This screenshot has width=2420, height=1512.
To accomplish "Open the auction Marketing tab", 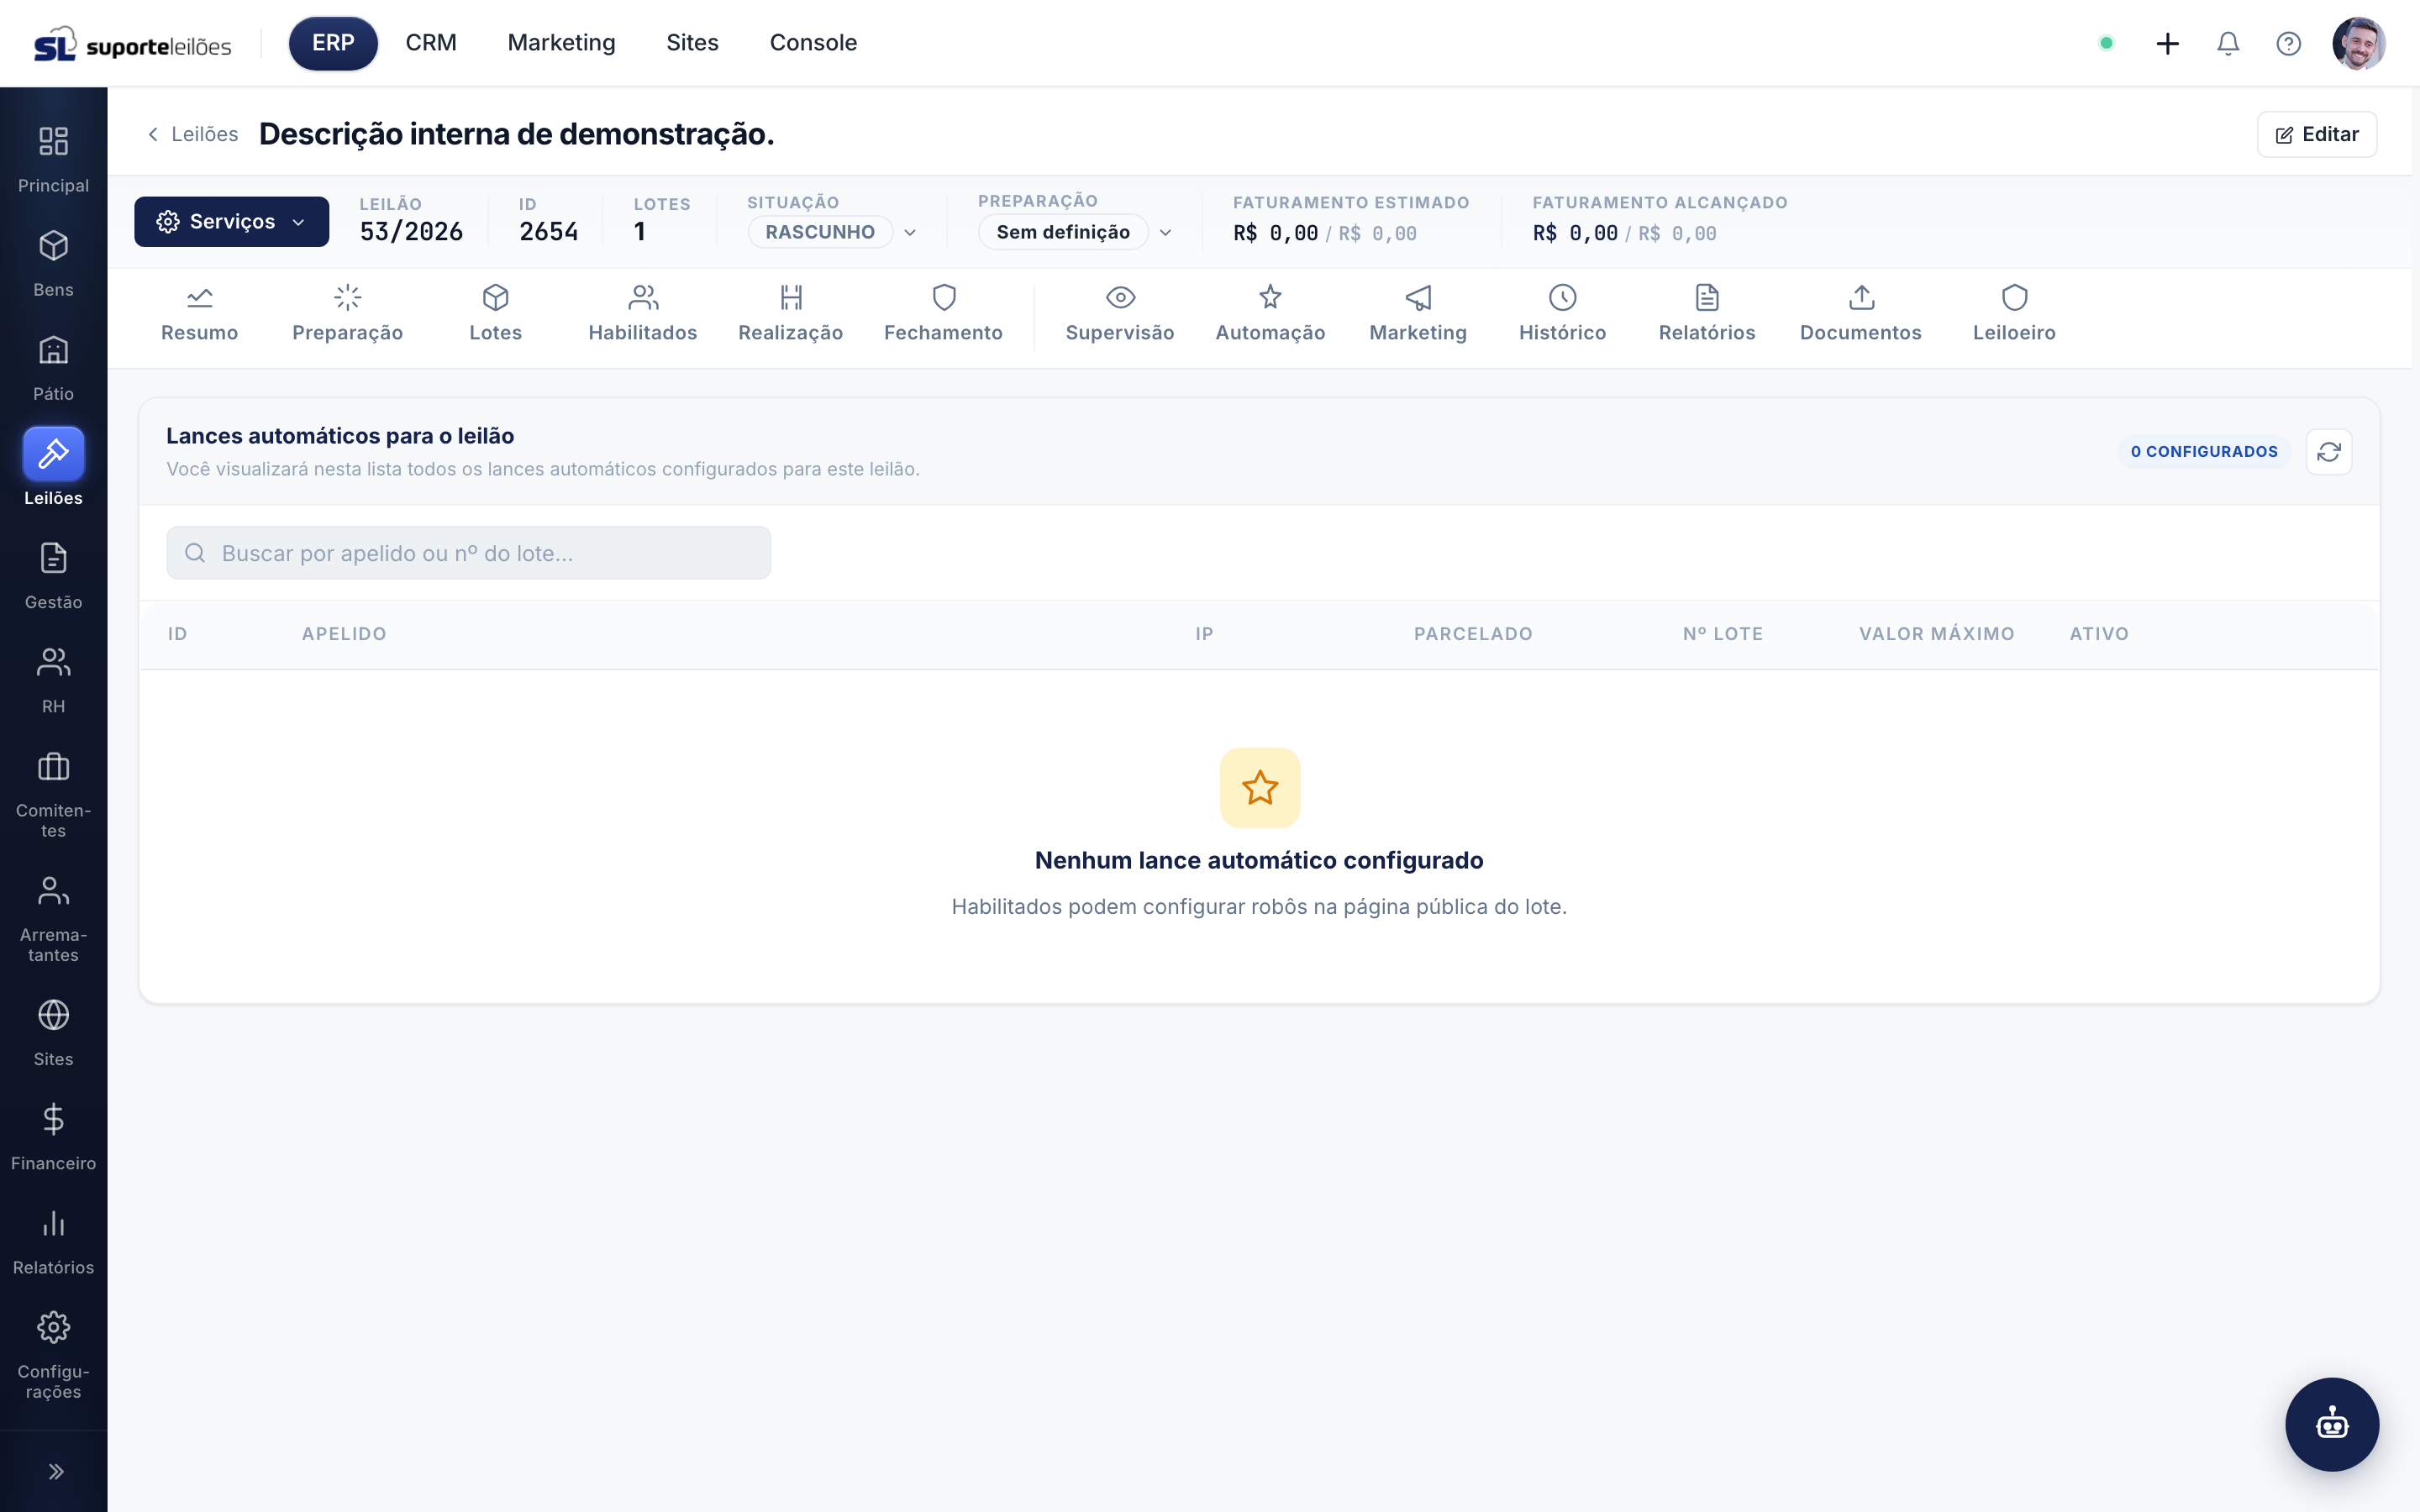I will [x=1417, y=314].
